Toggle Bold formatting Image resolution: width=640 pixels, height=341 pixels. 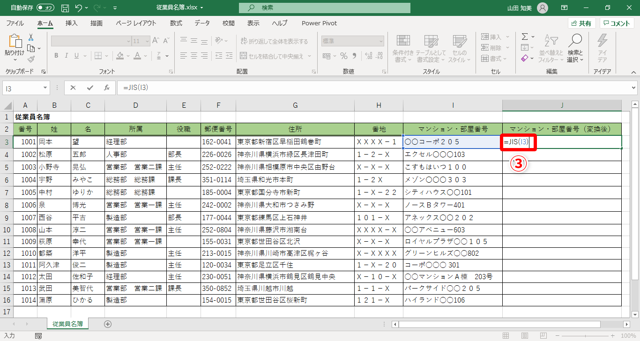click(x=56, y=56)
